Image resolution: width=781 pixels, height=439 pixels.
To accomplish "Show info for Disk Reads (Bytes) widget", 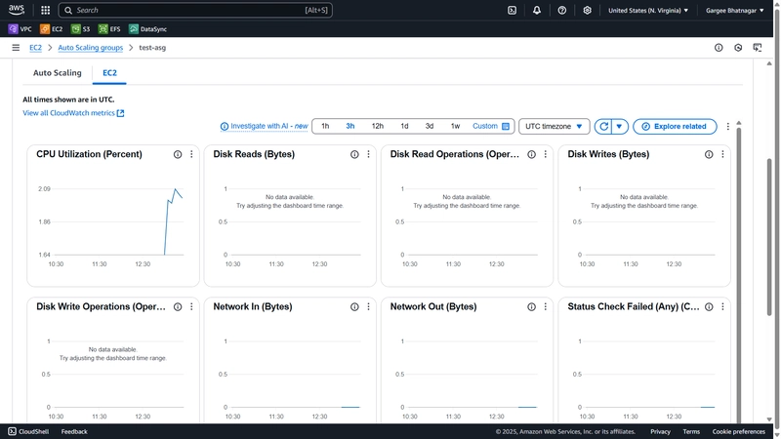I will pos(354,154).
